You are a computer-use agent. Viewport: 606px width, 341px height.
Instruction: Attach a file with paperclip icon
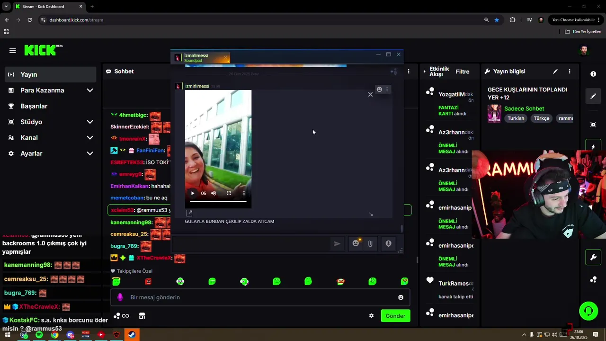370,243
